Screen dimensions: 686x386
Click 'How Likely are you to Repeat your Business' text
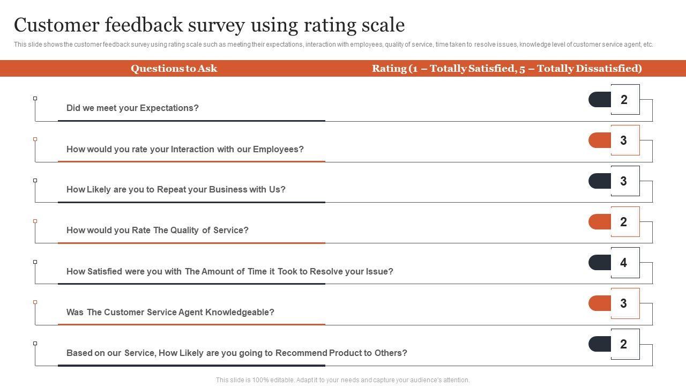[176, 190]
